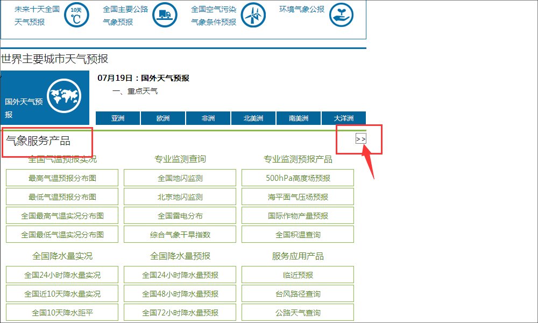
Task: Open 500hPa高度场预报
Action: tap(298, 178)
